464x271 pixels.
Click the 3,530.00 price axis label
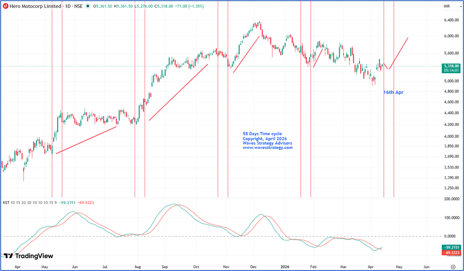451,167
